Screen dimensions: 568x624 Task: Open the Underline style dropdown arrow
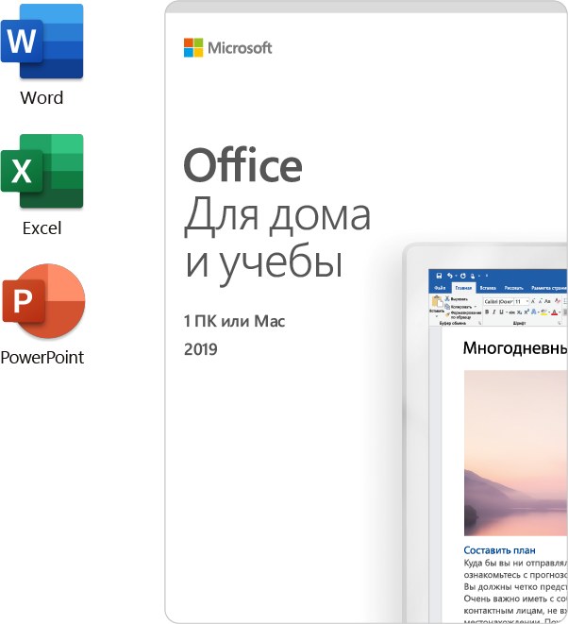pos(507,312)
